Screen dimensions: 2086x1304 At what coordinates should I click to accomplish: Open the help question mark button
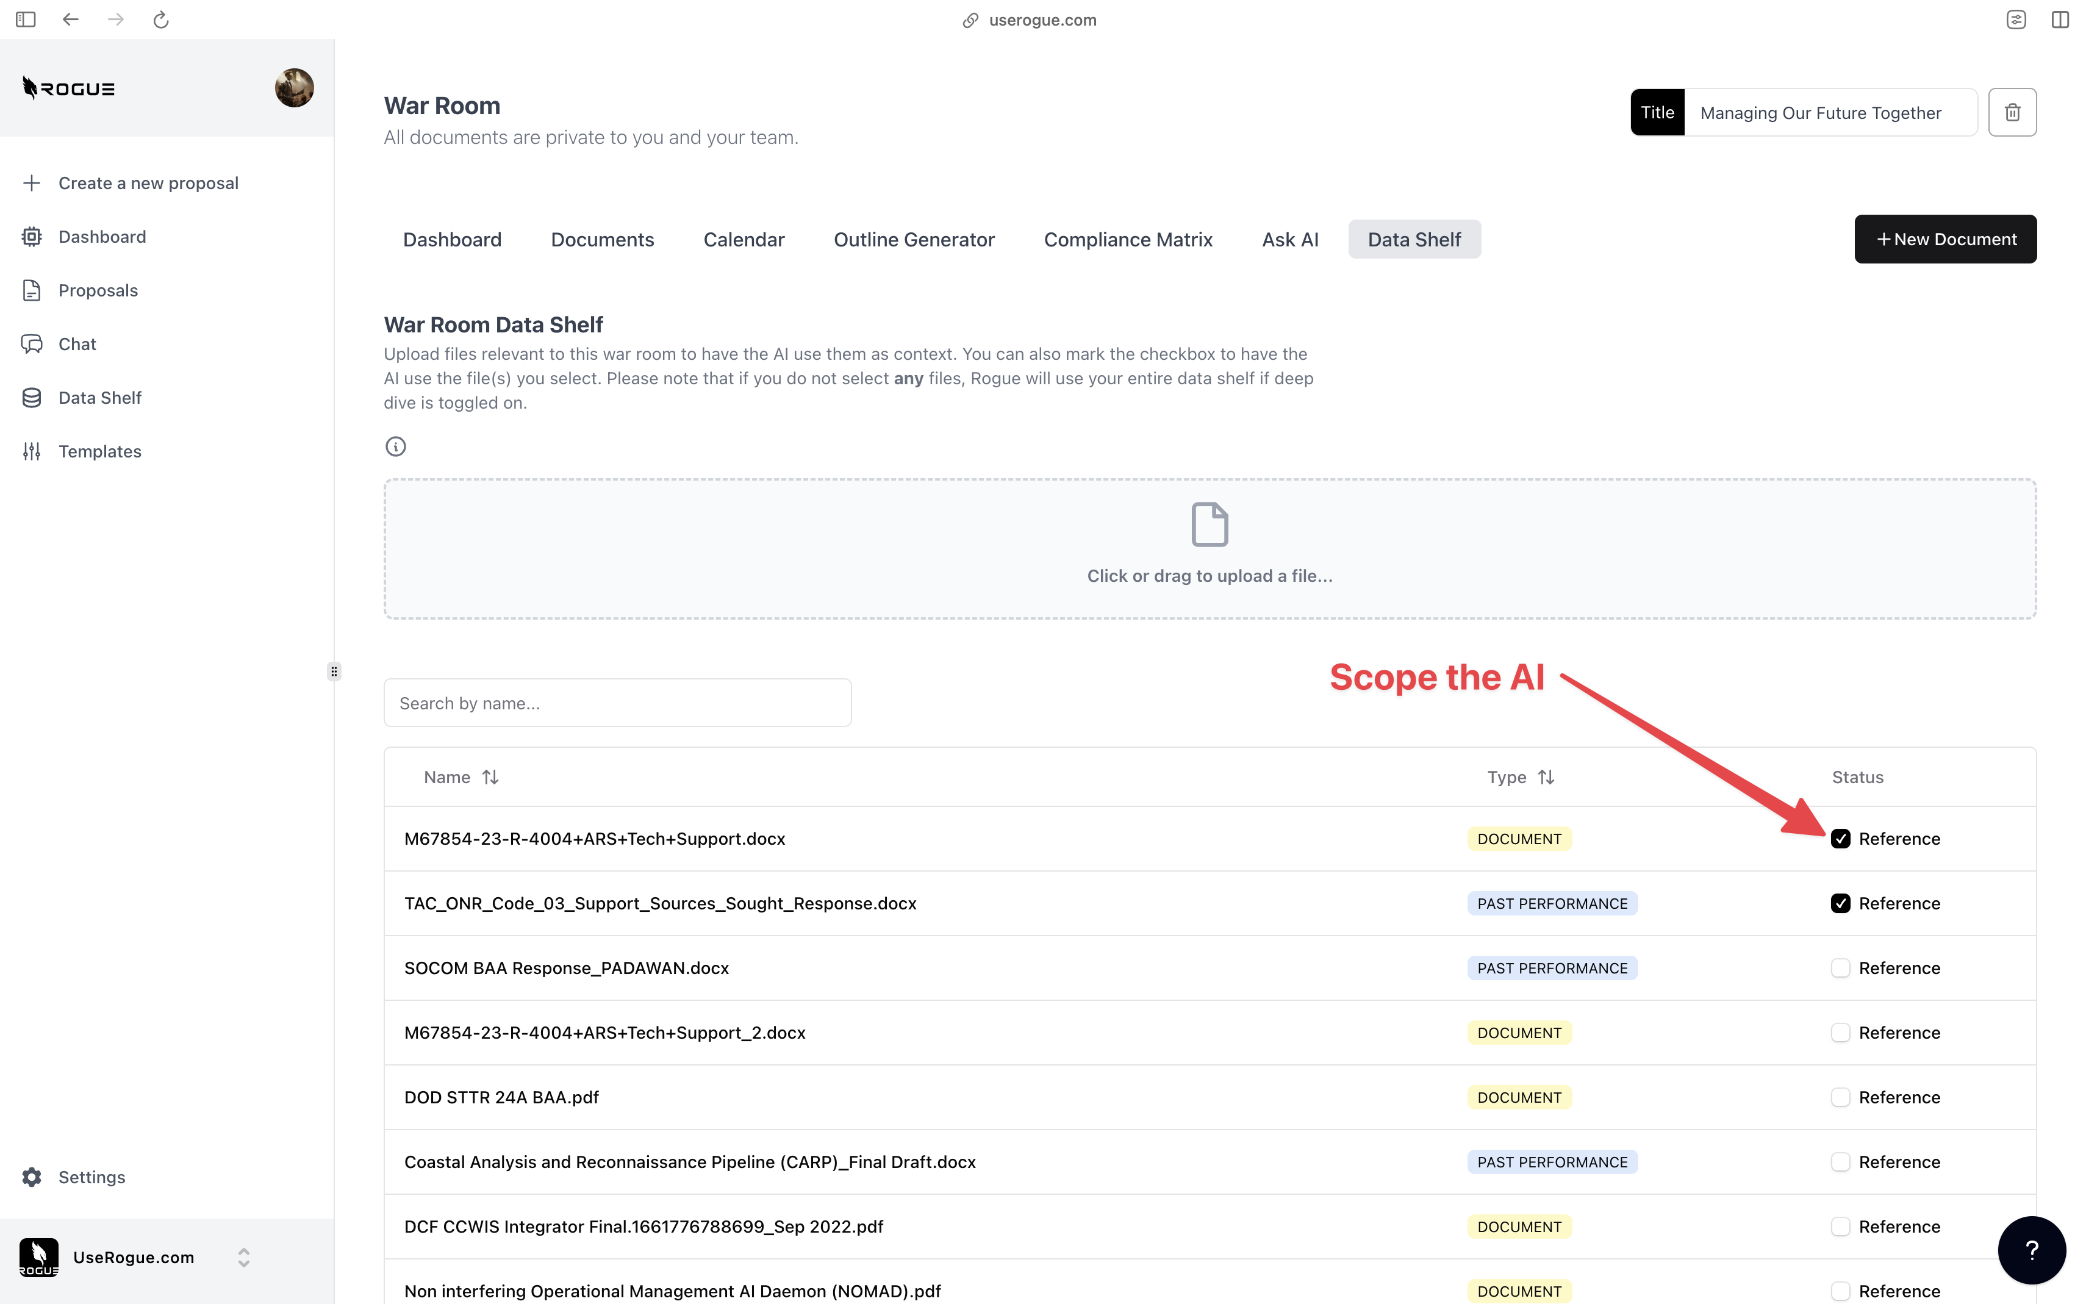(2031, 1250)
